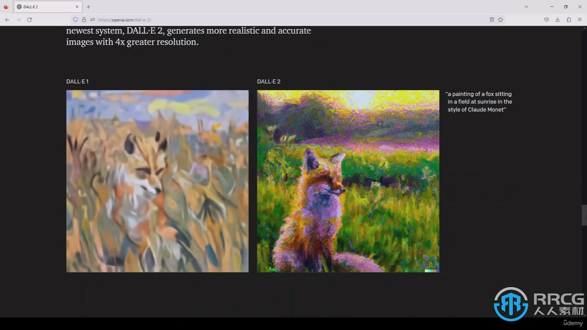Bookmark this page with the star
Screen dimensions: 587x330
pyautogui.click(x=500, y=20)
